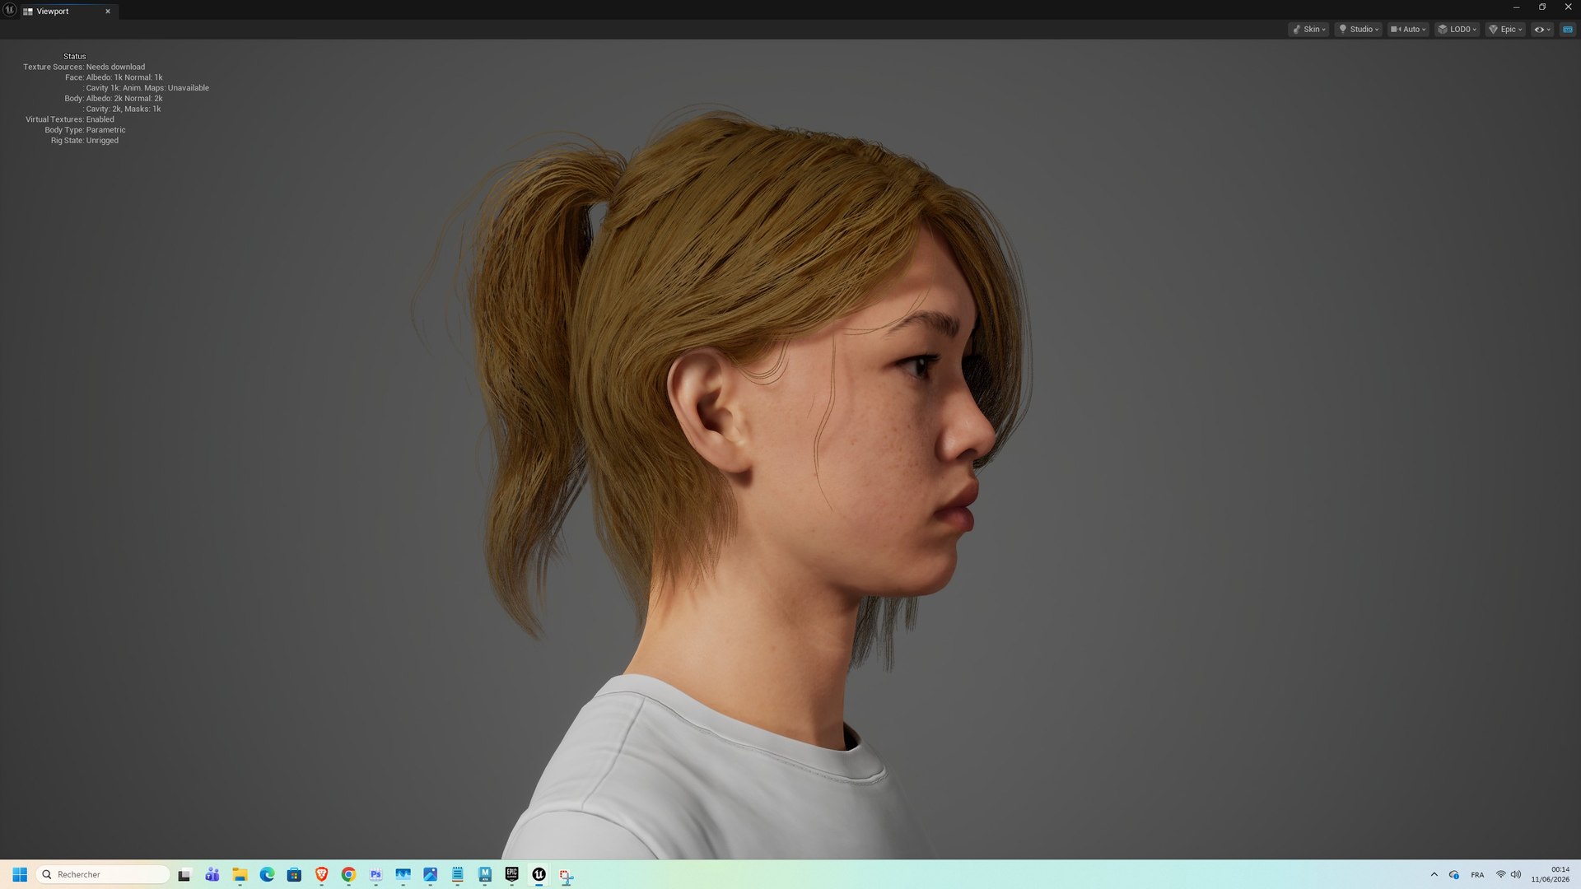Open the Skin view mode dropdown

coord(1308,29)
